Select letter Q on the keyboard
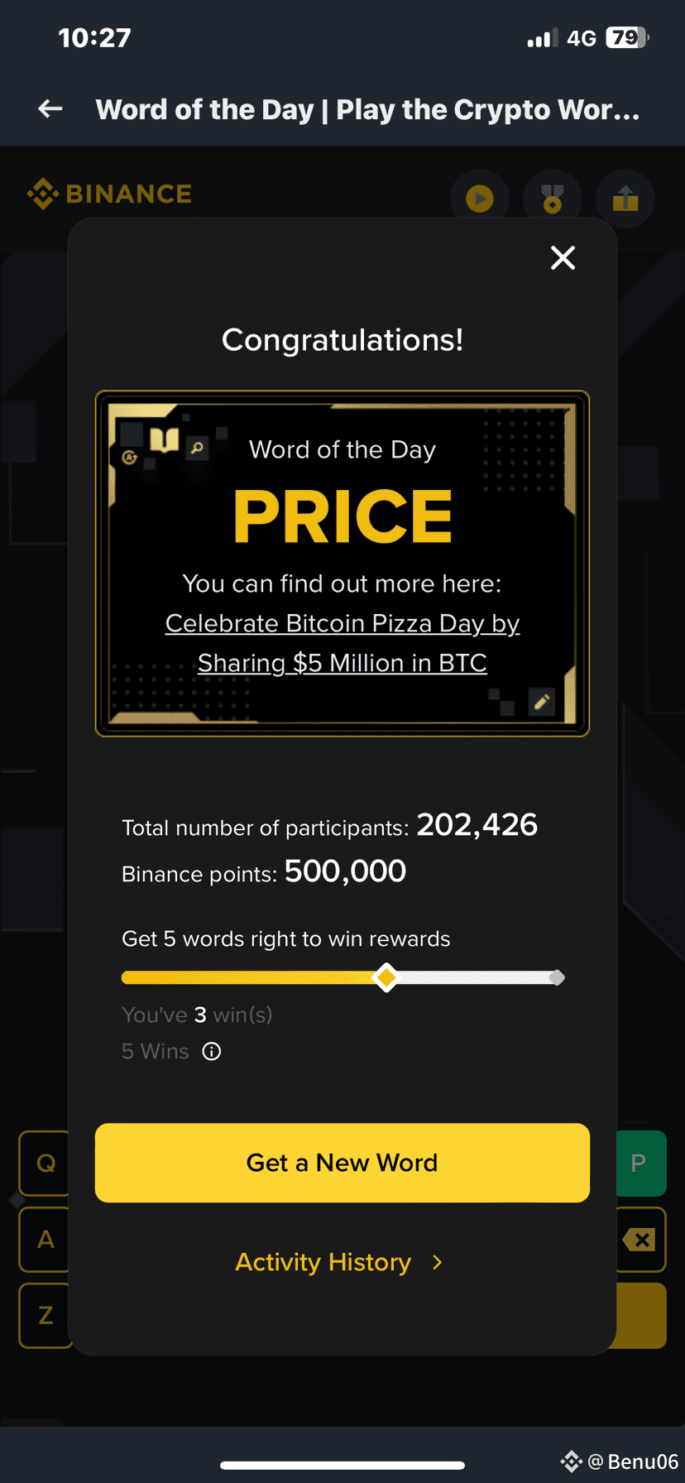The width and height of the screenshot is (685, 1483). tap(44, 1164)
